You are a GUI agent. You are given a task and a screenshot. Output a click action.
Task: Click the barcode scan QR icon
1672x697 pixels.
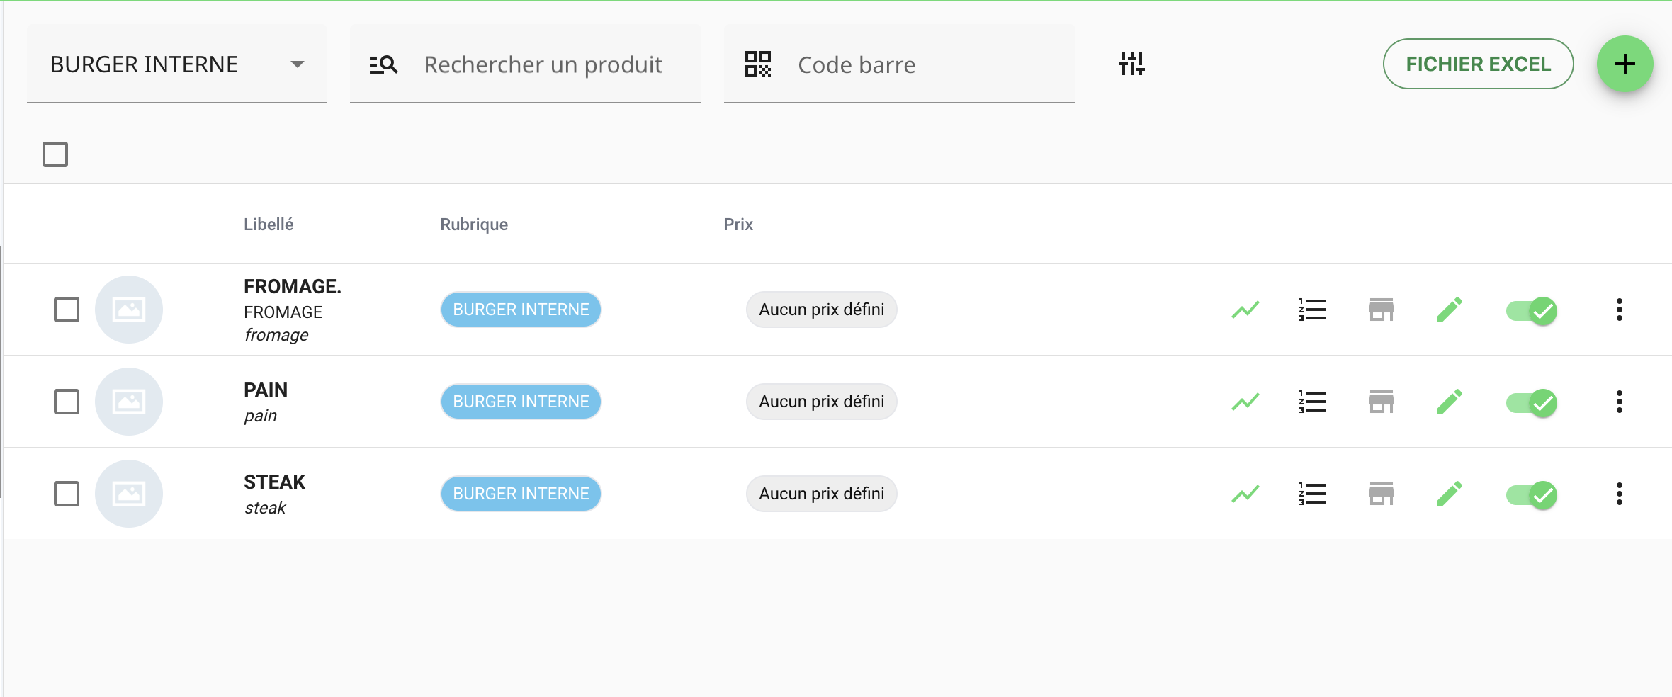click(x=757, y=64)
